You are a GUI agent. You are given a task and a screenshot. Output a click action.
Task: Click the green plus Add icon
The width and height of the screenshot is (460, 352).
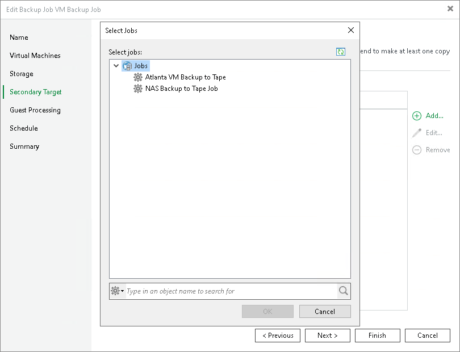417,116
